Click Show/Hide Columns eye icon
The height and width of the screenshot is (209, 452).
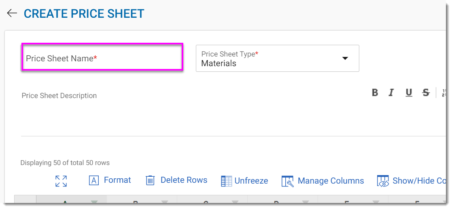383,181
